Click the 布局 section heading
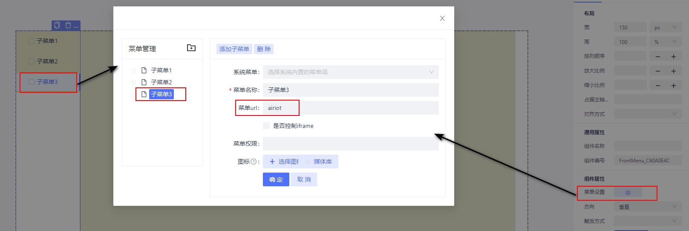 [x=589, y=14]
